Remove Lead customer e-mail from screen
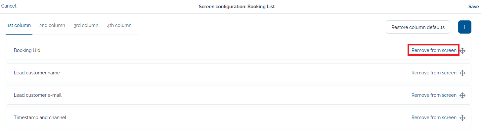 (x=434, y=95)
